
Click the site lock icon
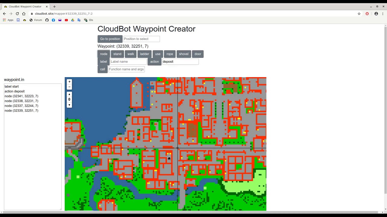[32, 14]
